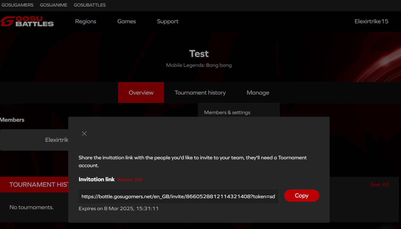Open Regions menu

pos(85,21)
